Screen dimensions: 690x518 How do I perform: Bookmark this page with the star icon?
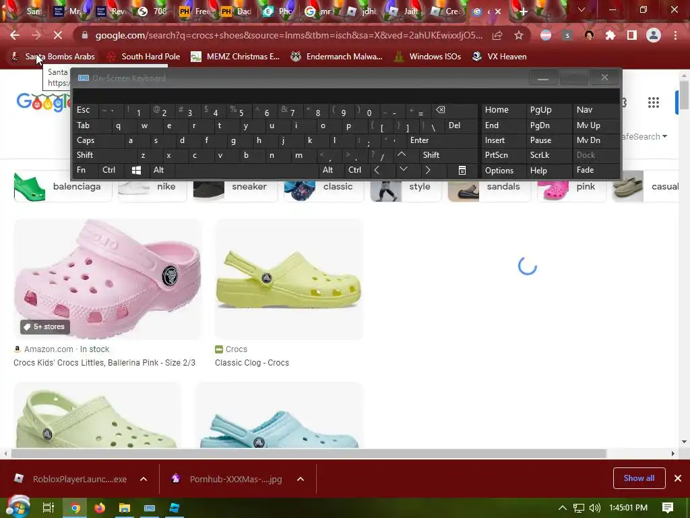point(519,35)
